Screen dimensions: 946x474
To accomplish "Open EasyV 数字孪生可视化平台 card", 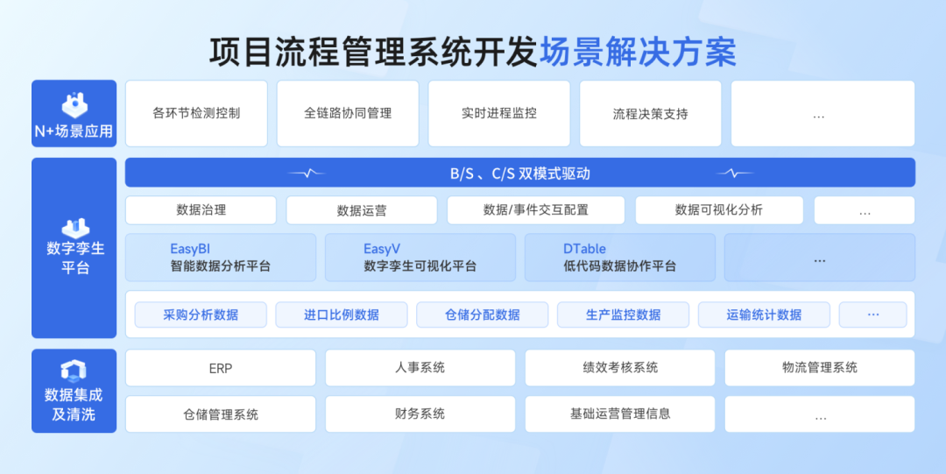I will click(420, 258).
